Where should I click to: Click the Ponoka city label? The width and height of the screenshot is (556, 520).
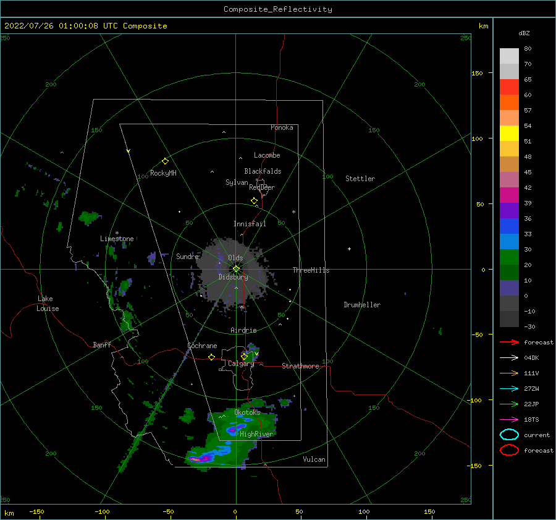click(282, 127)
